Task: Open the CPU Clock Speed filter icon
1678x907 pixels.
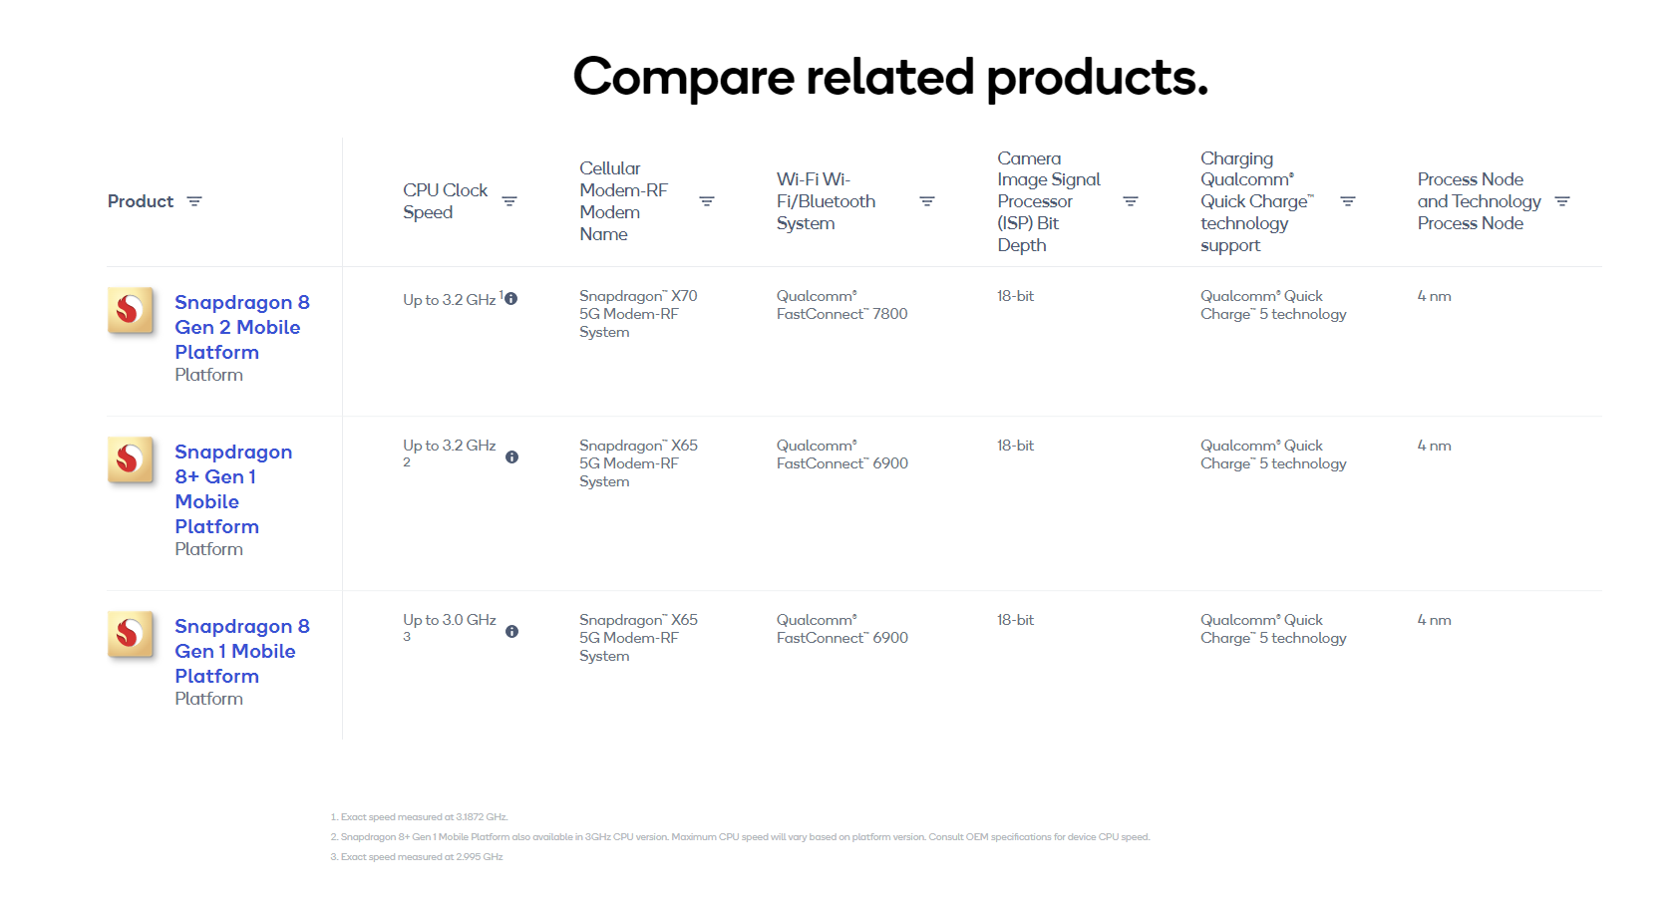Action: [509, 201]
